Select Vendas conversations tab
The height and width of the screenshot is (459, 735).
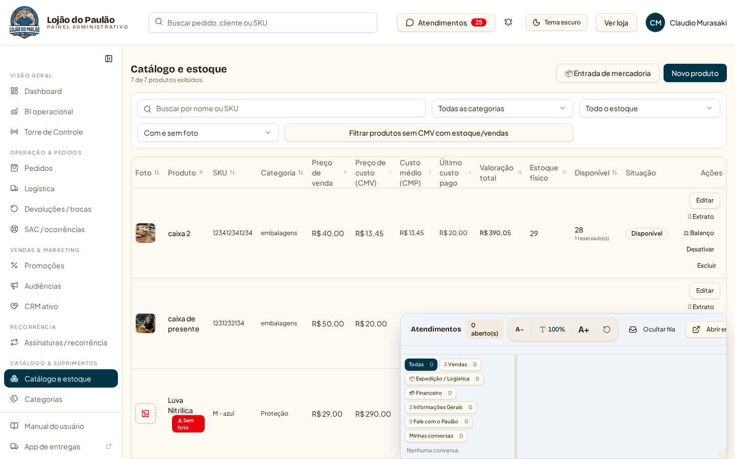coord(460,364)
